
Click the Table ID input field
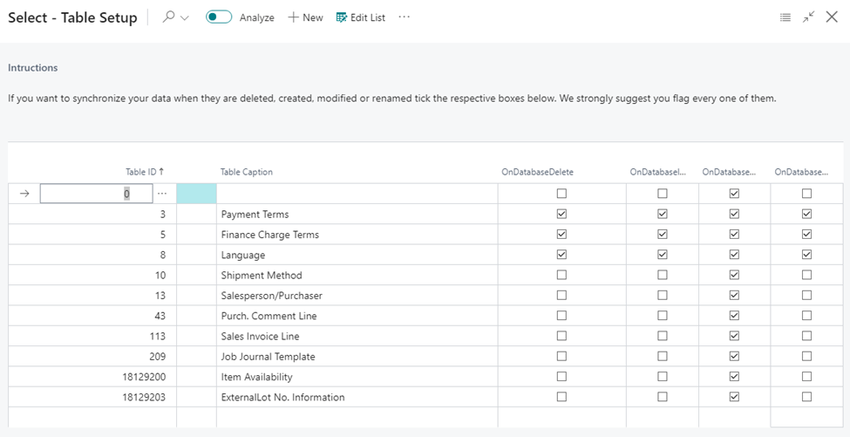(x=96, y=194)
